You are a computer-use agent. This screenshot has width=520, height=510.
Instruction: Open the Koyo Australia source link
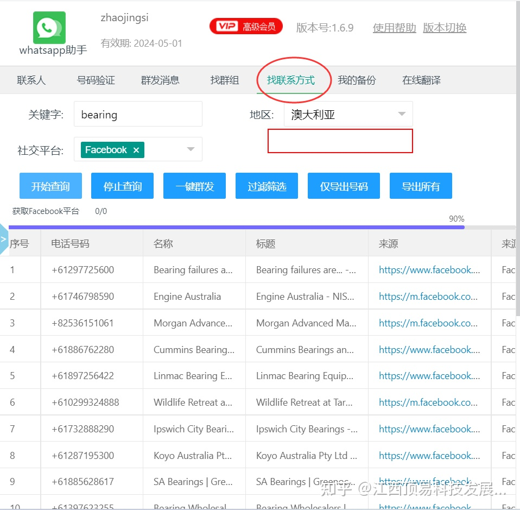(x=429, y=456)
